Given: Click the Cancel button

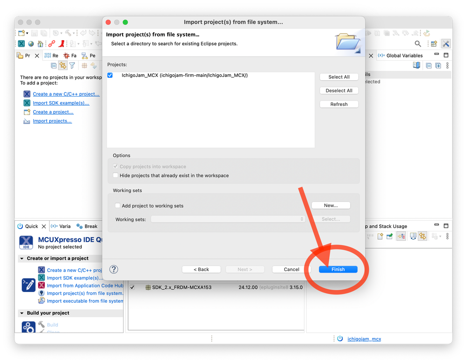Looking at the screenshot, I should [x=291, y=269].
